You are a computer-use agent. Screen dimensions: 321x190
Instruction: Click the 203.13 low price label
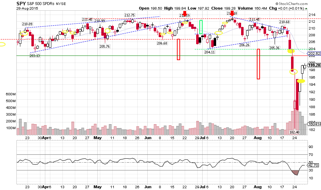pyautogui.click(x=35, y=56)
